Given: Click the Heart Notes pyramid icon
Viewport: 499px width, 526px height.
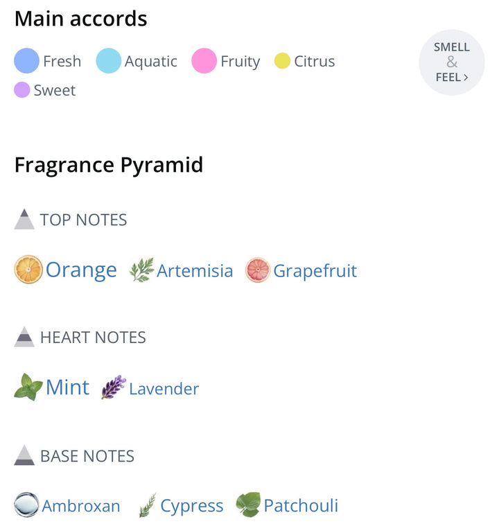Looking at the screenshot, I should tap(24, 337).
